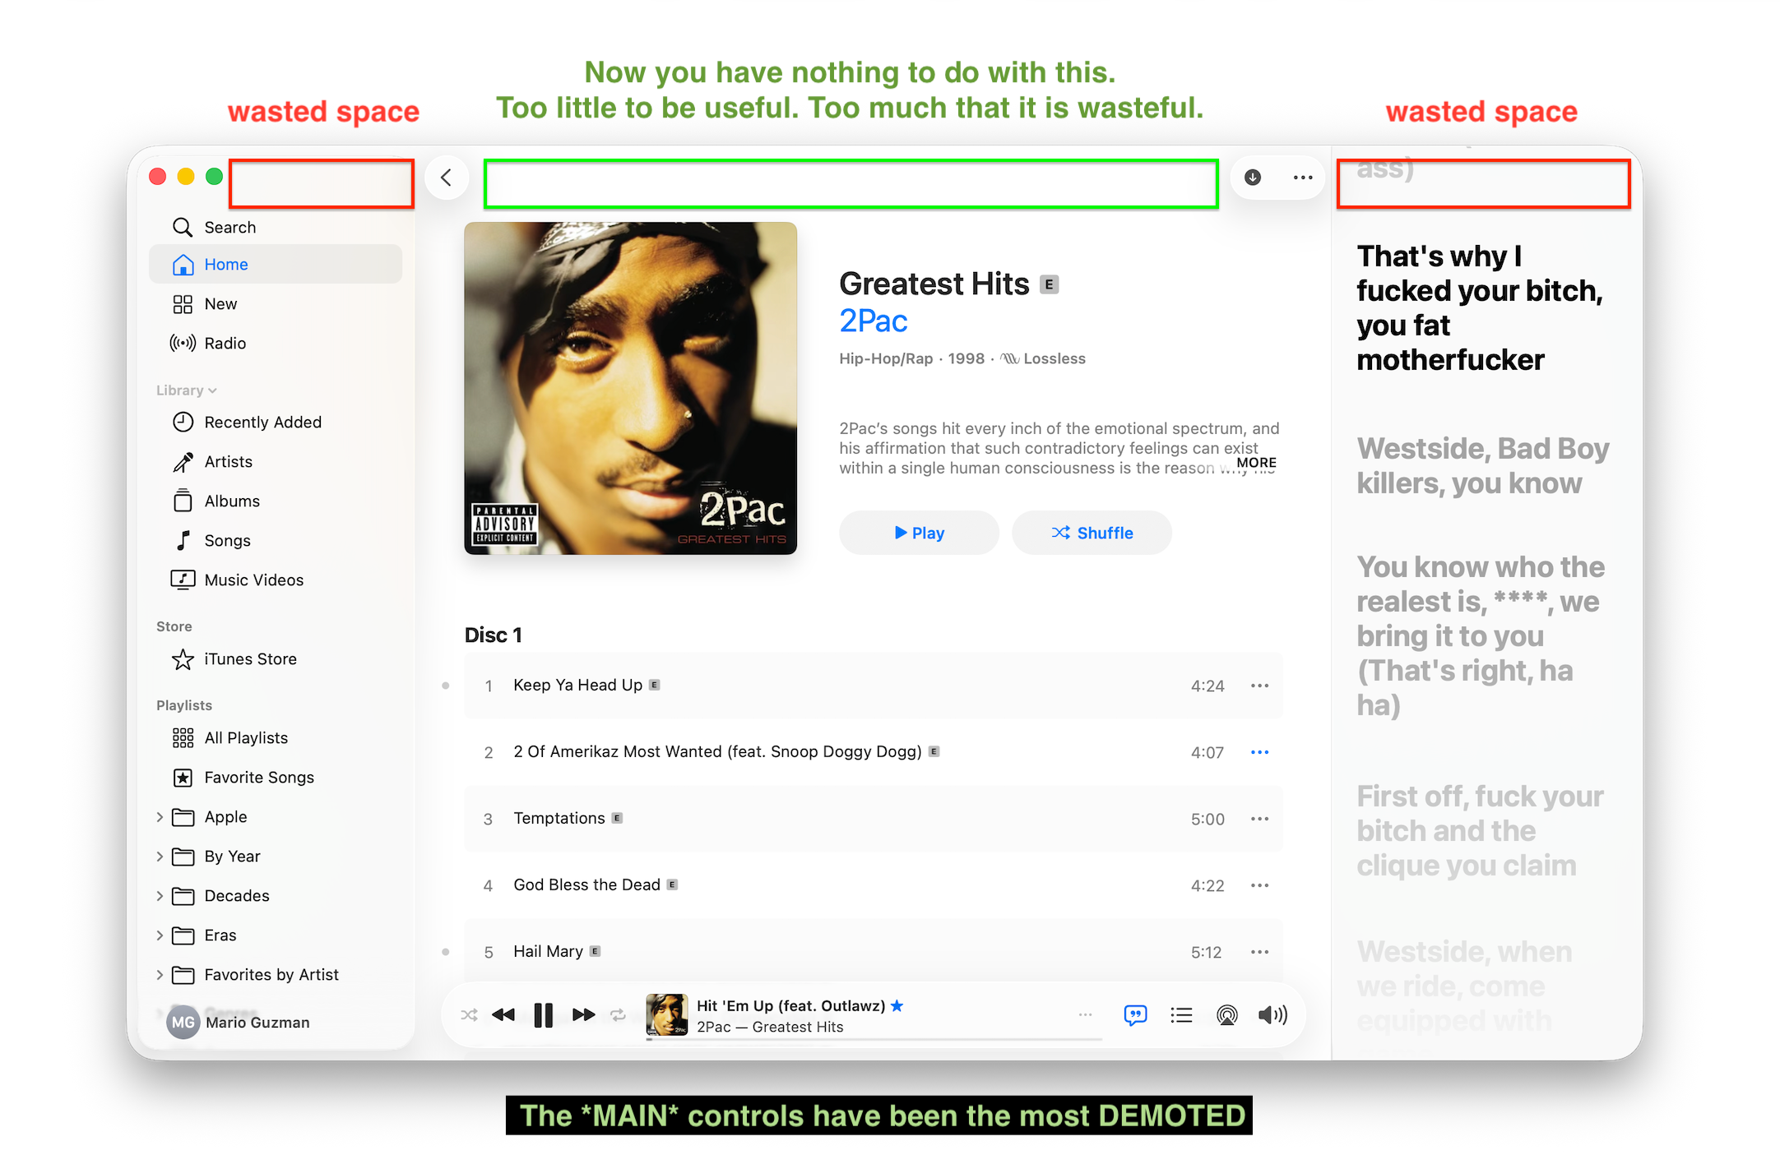The width and height of the screenshot is (1780, 1164).
Task: Open the album more options menu
Action: coord(1303,178)
